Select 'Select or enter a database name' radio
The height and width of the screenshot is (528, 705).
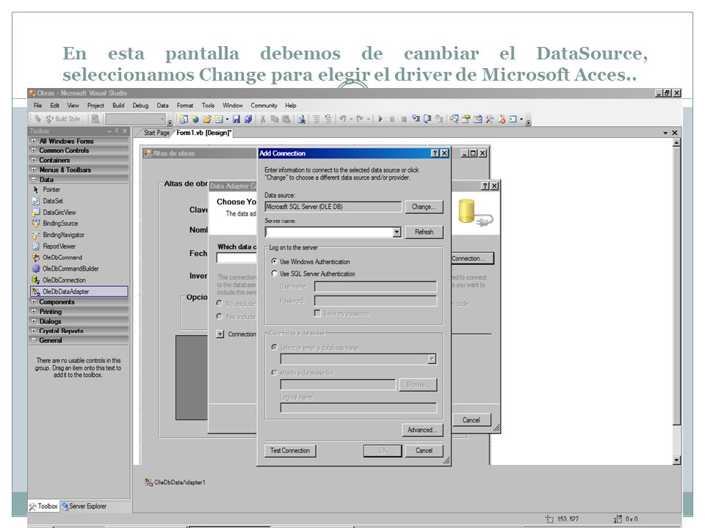point(274,348)
